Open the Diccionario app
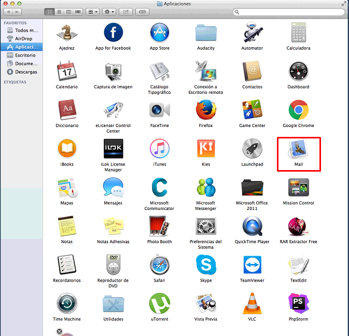349x336 pixels. (67, 110)
